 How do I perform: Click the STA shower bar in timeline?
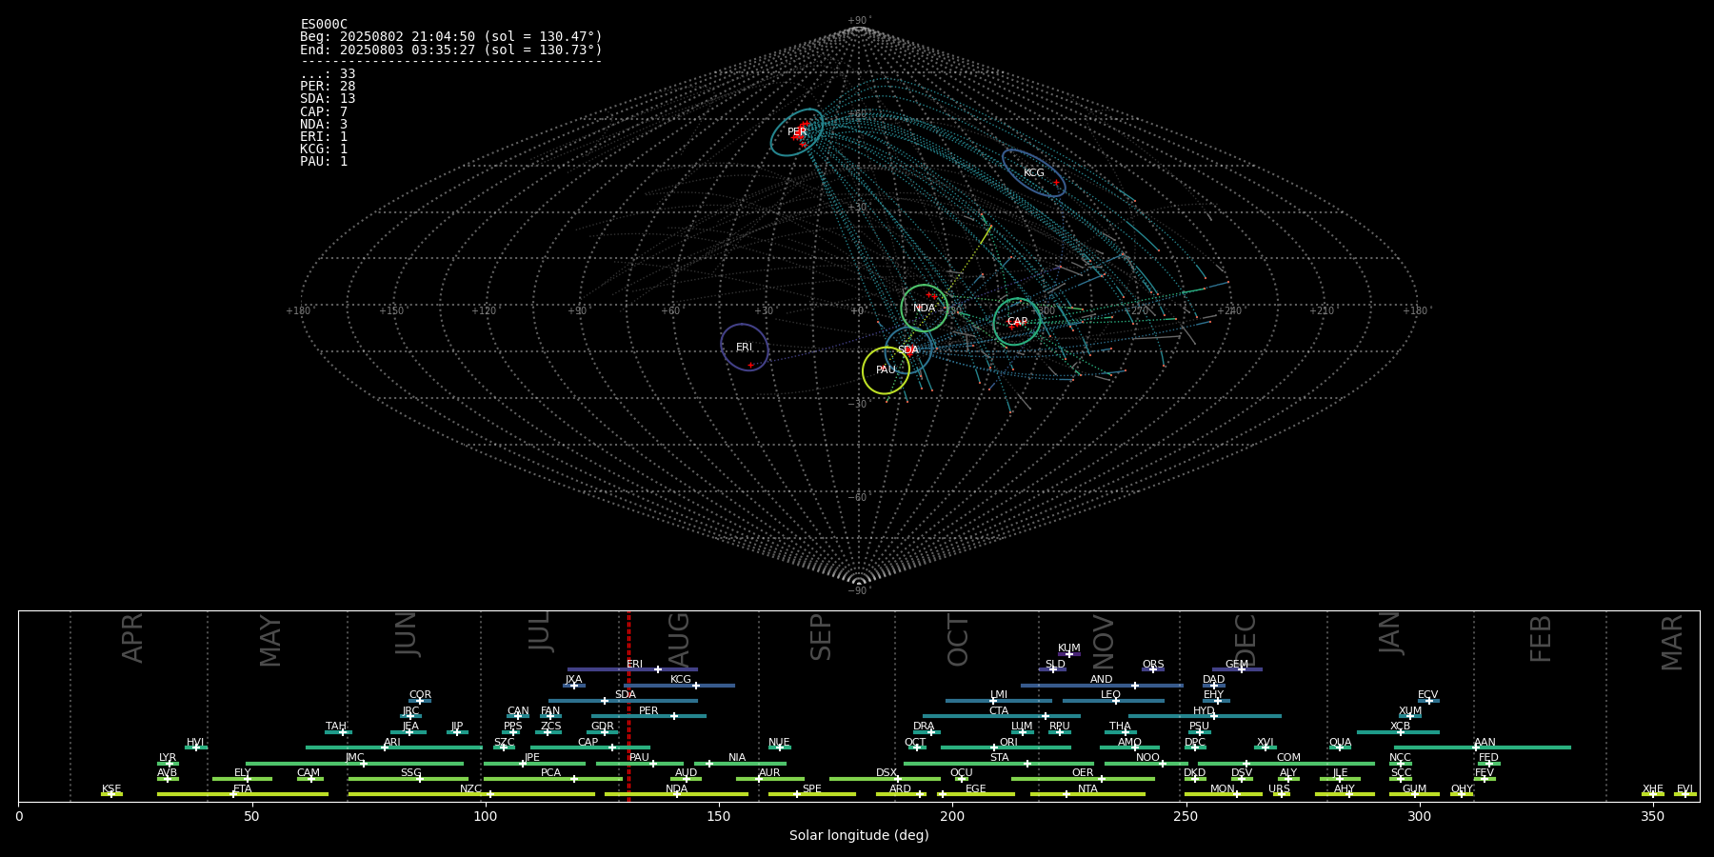tap(999, 764)
